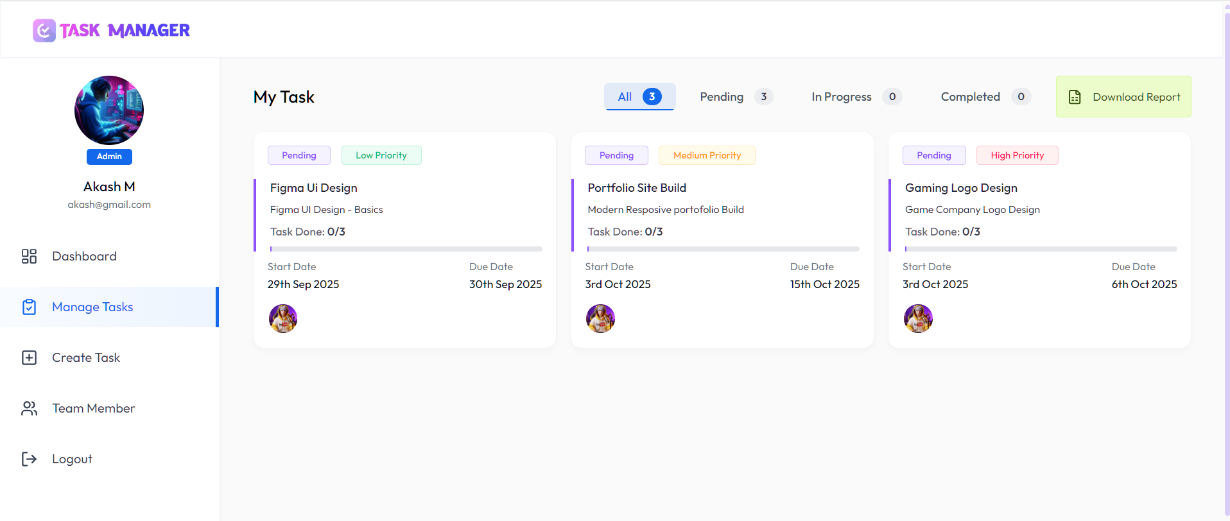Click the Logout arrow icon
The image size is (1230, 521).
[29, 459]
